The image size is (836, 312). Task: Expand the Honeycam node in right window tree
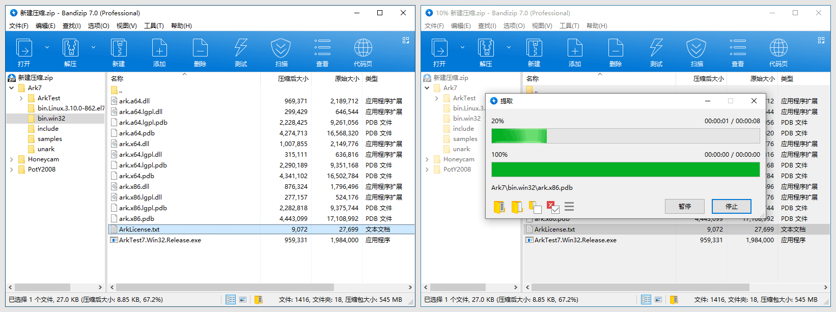point(427,159)
